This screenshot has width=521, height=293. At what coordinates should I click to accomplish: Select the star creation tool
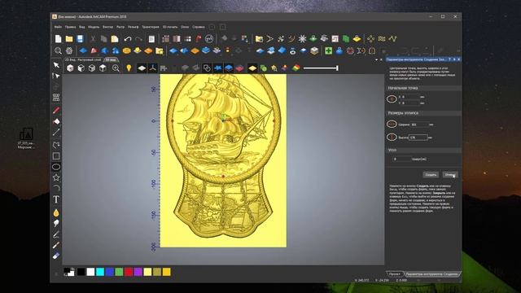(56, 177)
